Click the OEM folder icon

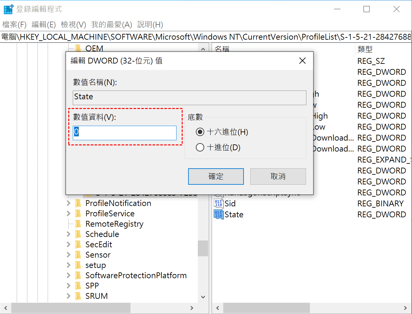(78, 48)
